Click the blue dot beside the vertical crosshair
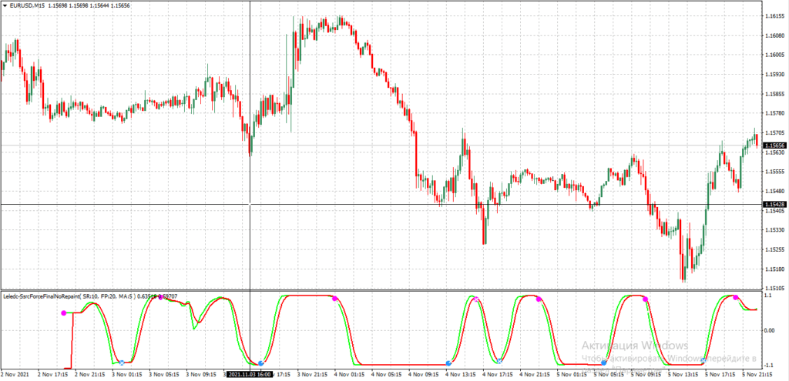The height and width of the screenshot is (381, 789). (261, 363)
